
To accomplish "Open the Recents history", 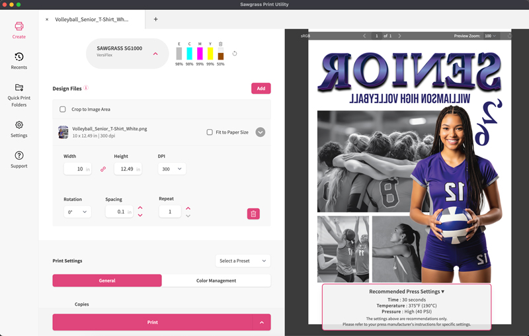I will coord(19,61).
